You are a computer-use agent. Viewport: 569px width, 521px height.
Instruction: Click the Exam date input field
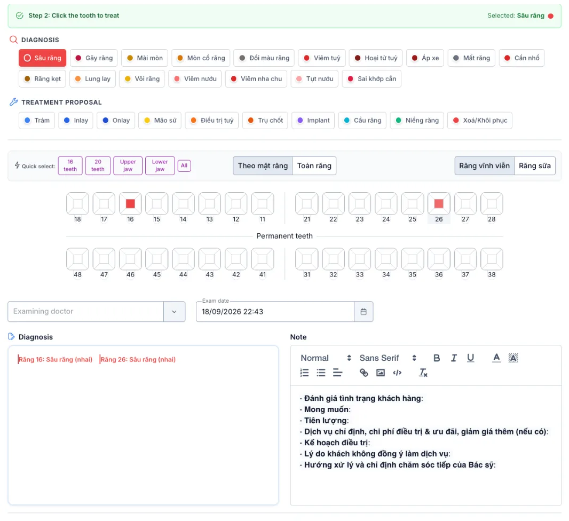coord(275,312)
